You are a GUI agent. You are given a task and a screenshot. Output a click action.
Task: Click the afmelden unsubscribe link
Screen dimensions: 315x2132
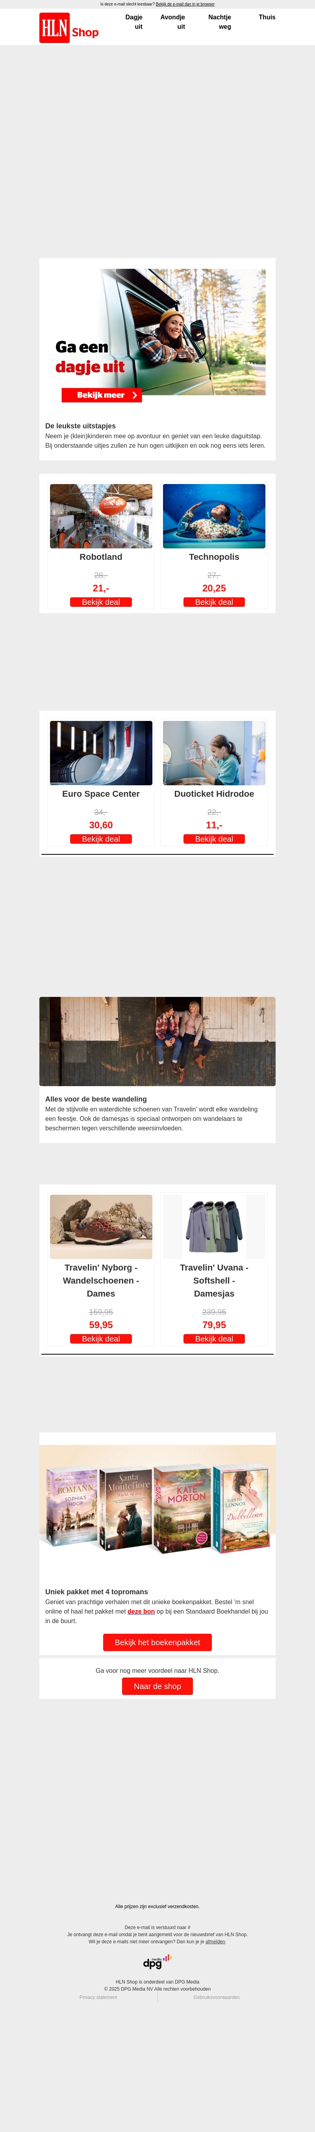pyautogui.click(x=215, y=1942)
